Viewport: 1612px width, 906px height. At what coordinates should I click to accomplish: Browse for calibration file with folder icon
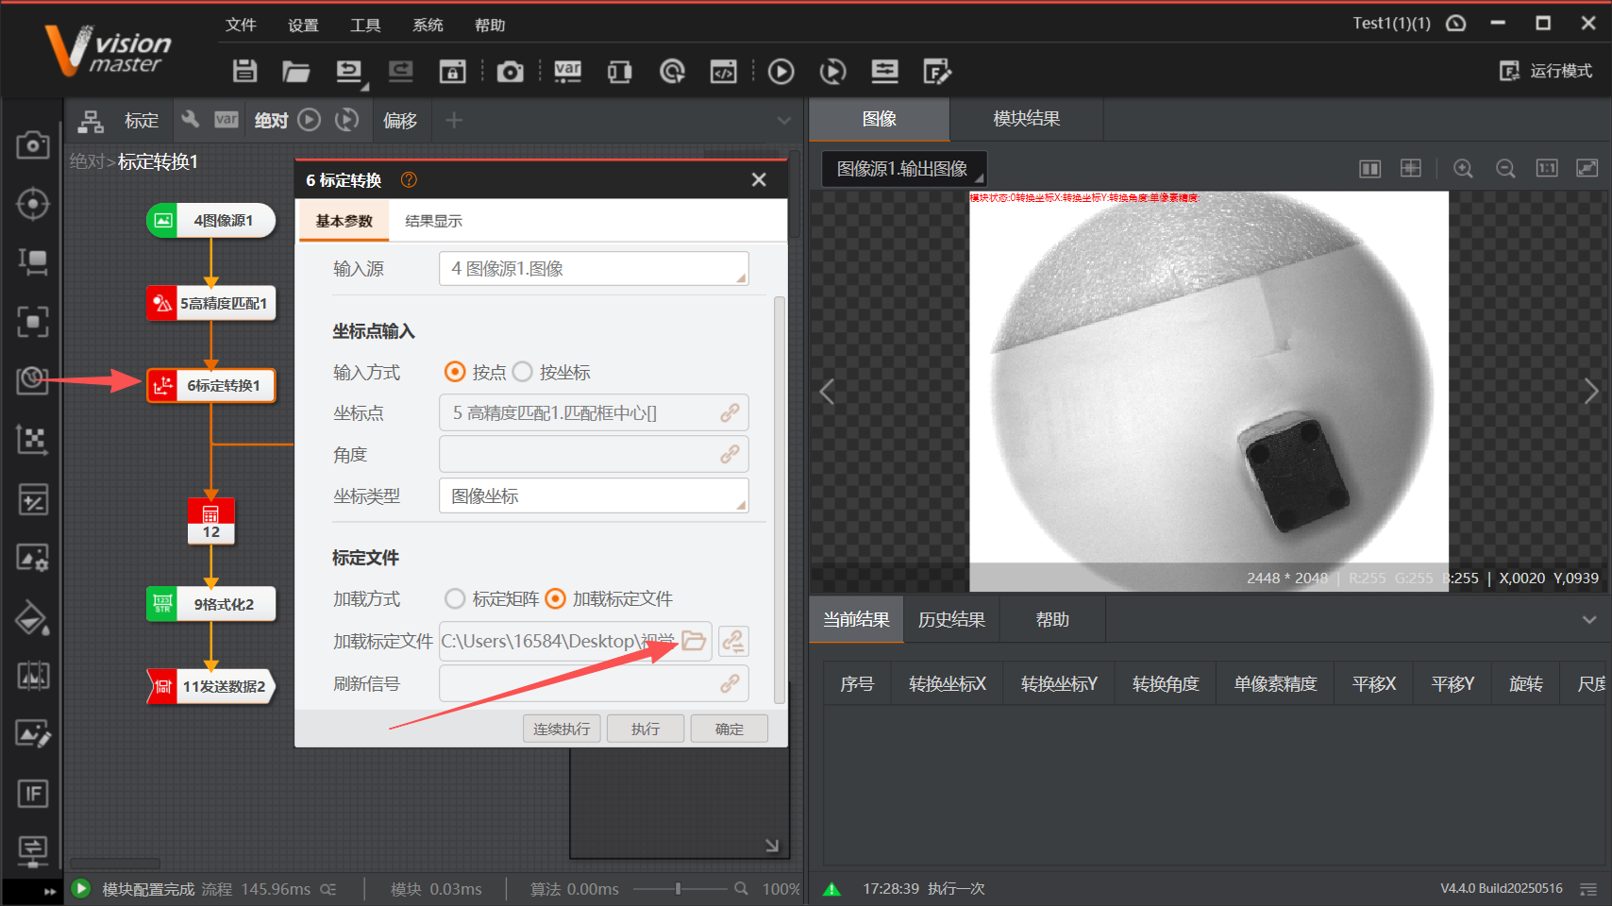tap(694, 641)
